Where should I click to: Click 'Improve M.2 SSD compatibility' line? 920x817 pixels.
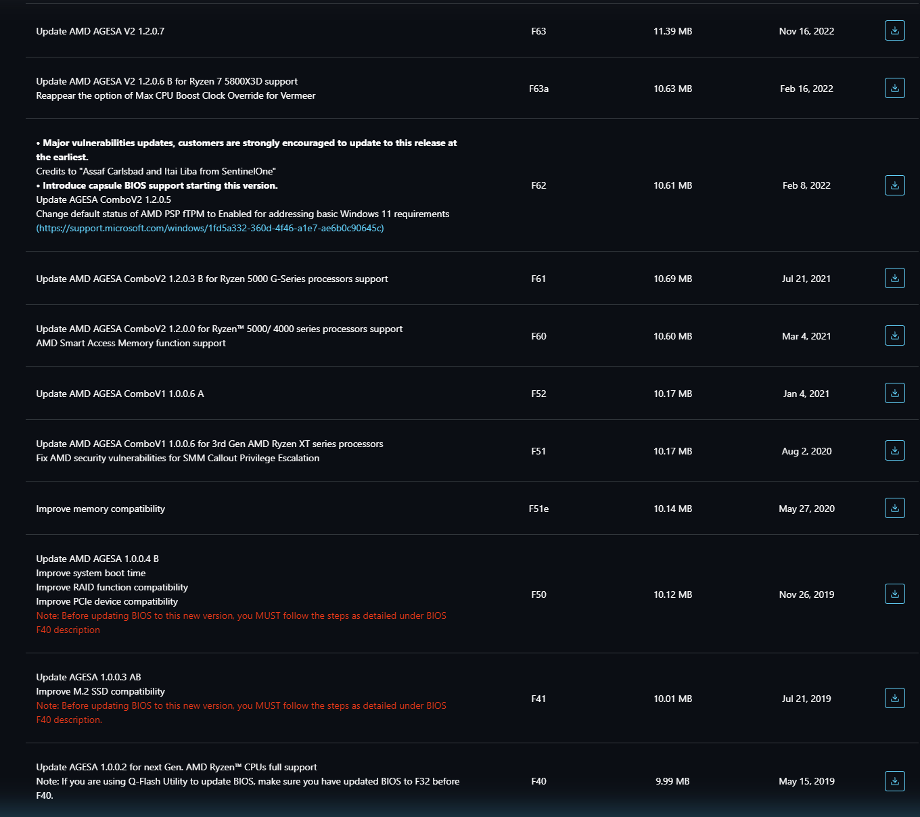pos(100,691)
